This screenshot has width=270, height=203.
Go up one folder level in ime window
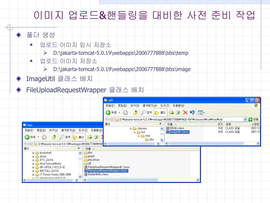point(54,137)
